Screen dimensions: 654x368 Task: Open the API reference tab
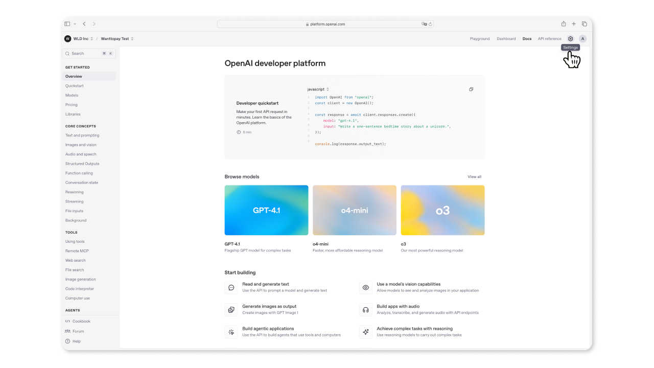tap(549, 39)
